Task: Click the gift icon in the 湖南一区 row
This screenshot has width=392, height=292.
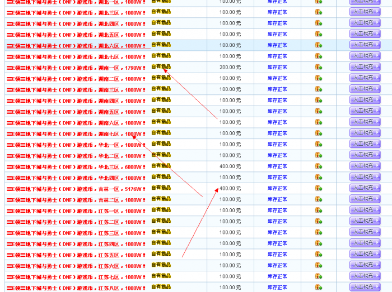Action: pyautogui.click(x=318, y=67)
